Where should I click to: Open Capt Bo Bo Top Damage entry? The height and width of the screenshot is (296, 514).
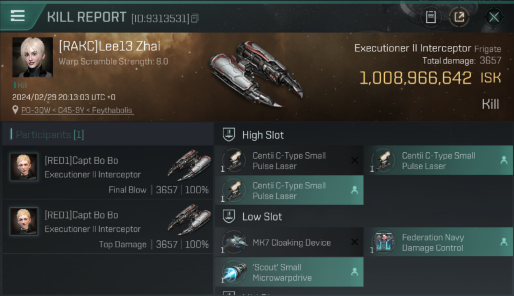pos(108,227)
